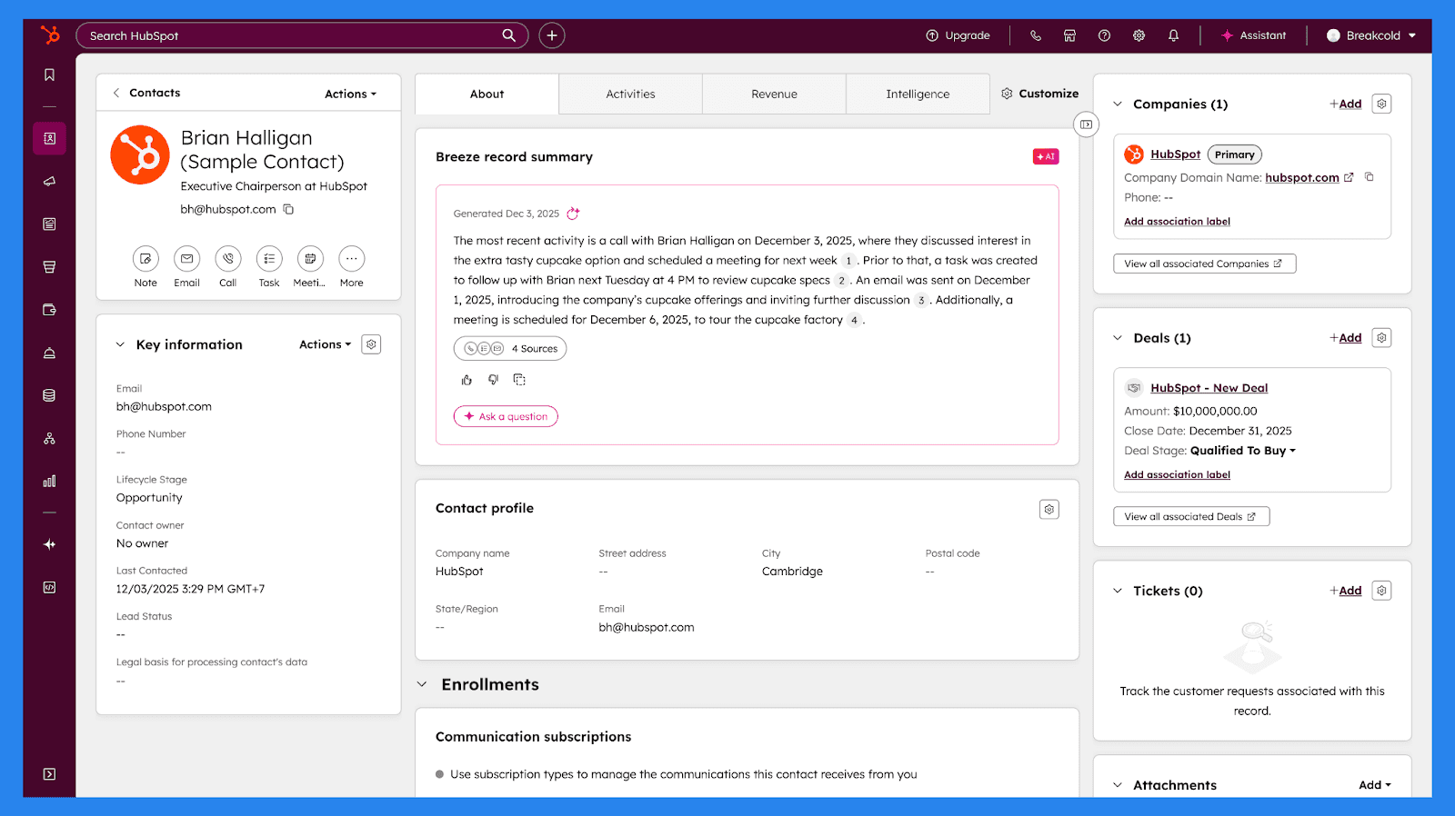Create a Note for Brian Halligan
The width and height of the screenshot is (1455, 816).
[145, 259]
